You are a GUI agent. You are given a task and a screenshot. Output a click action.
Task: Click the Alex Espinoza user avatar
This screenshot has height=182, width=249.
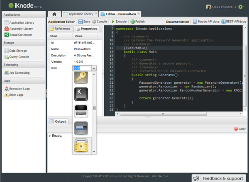(x=208, y=7)
